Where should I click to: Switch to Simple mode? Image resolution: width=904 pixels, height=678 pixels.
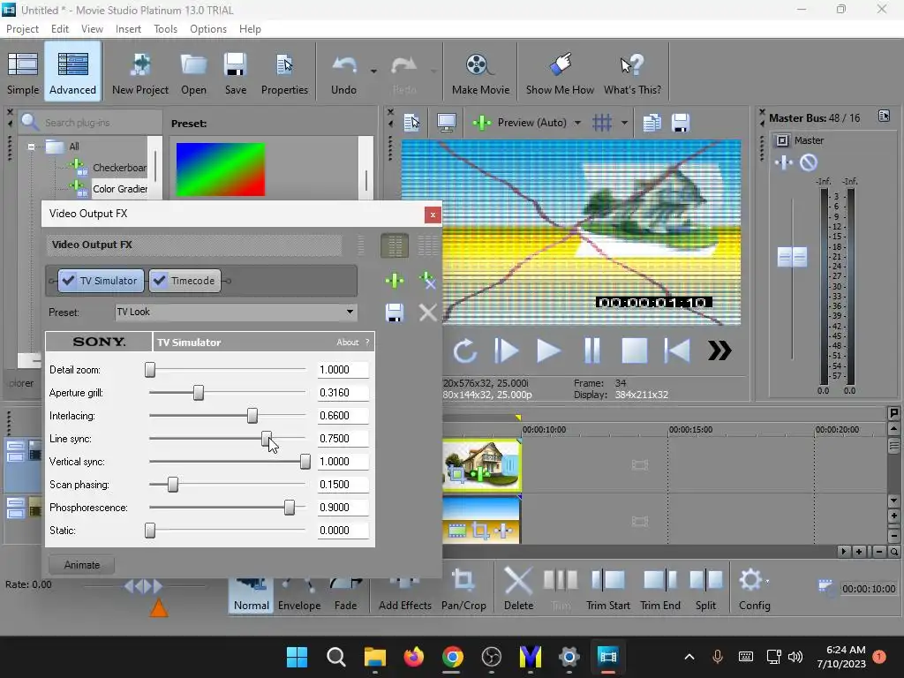point(23,73)
